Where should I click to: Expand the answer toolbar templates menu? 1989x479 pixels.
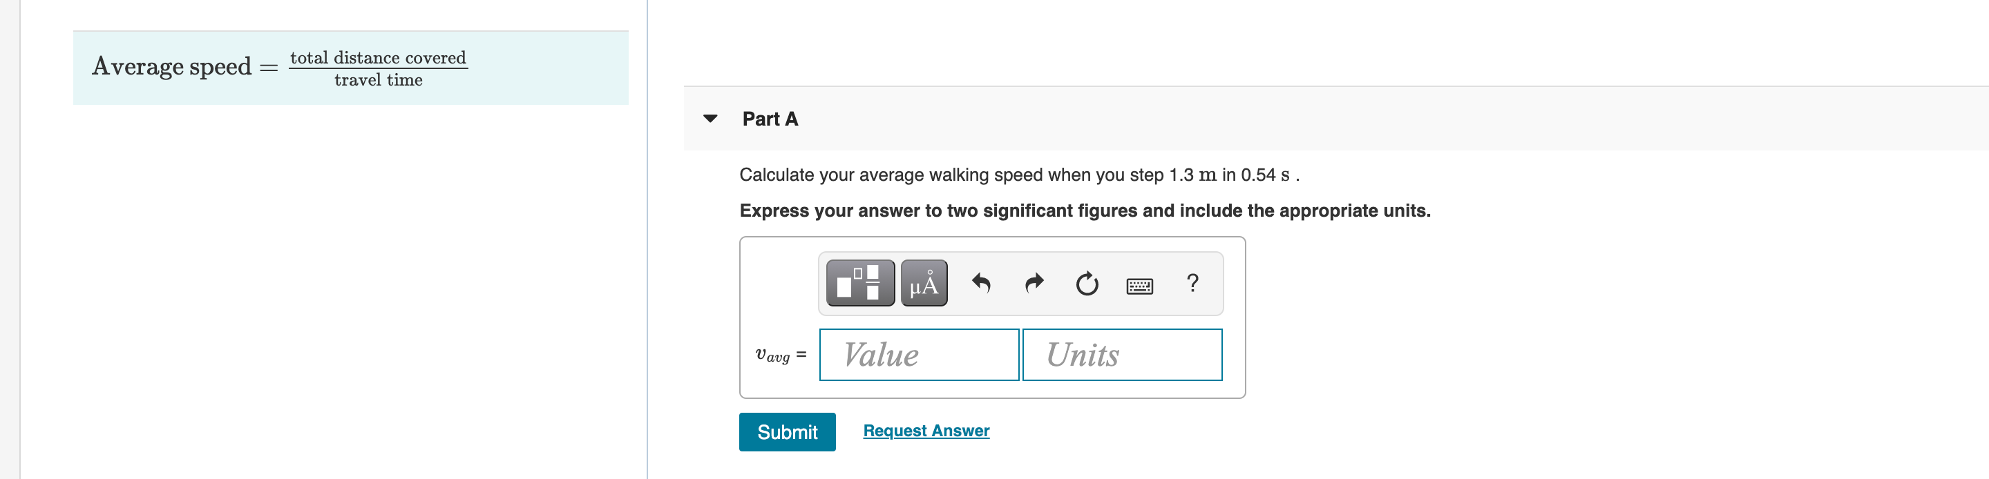[859, 283]
